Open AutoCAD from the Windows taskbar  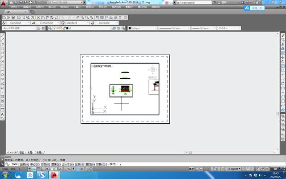[55, 175]
